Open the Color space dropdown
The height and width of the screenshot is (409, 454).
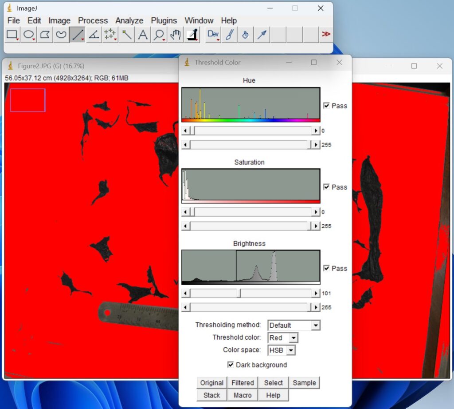(x=290, y=350)
